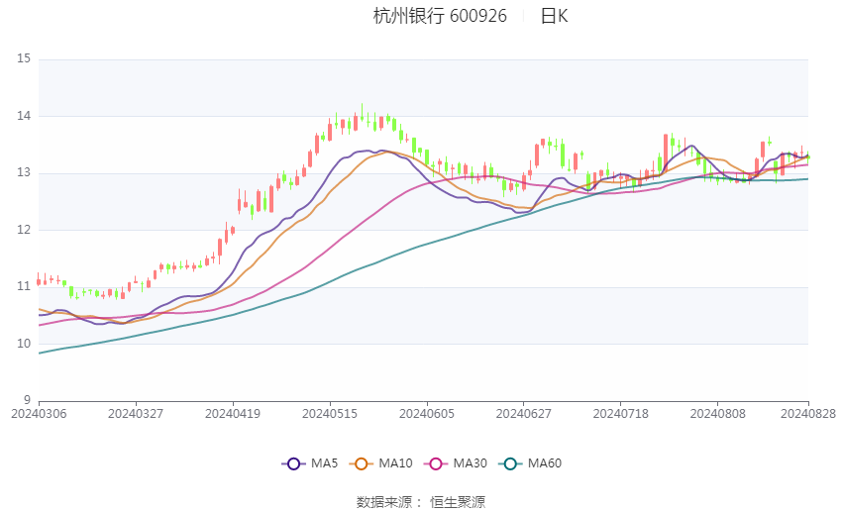
Task: Click the y-axis value 11
Action: [24, 286]
